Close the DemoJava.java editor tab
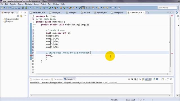Screen dimensions: 180x101 [x=144, y=13]
